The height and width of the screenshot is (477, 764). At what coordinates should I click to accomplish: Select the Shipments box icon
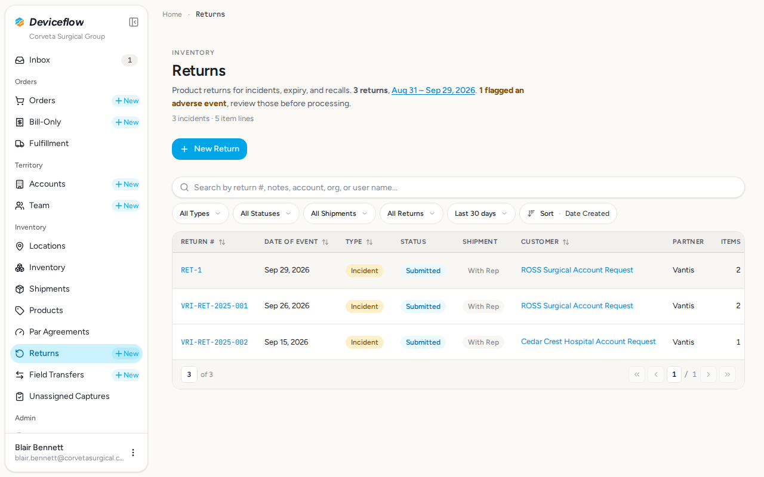(x=20, y=289)
